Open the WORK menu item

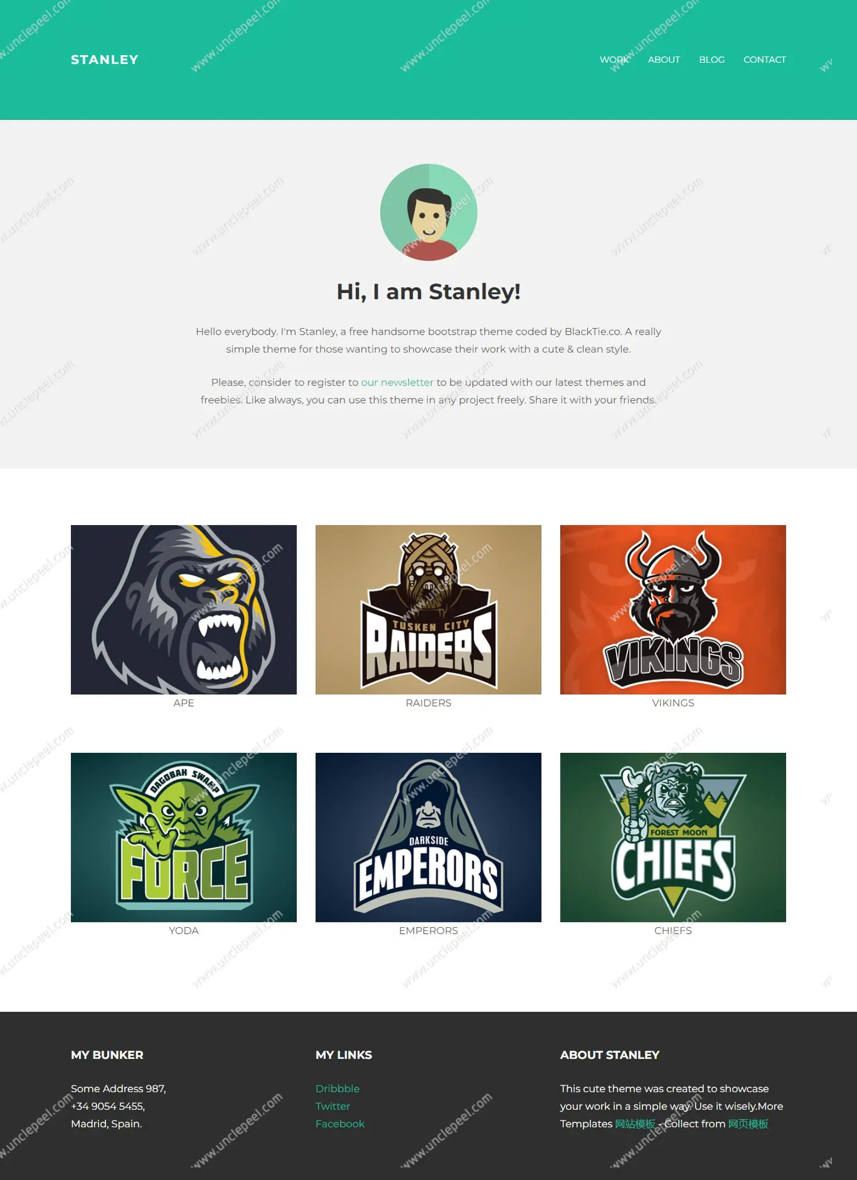(614, 59)
